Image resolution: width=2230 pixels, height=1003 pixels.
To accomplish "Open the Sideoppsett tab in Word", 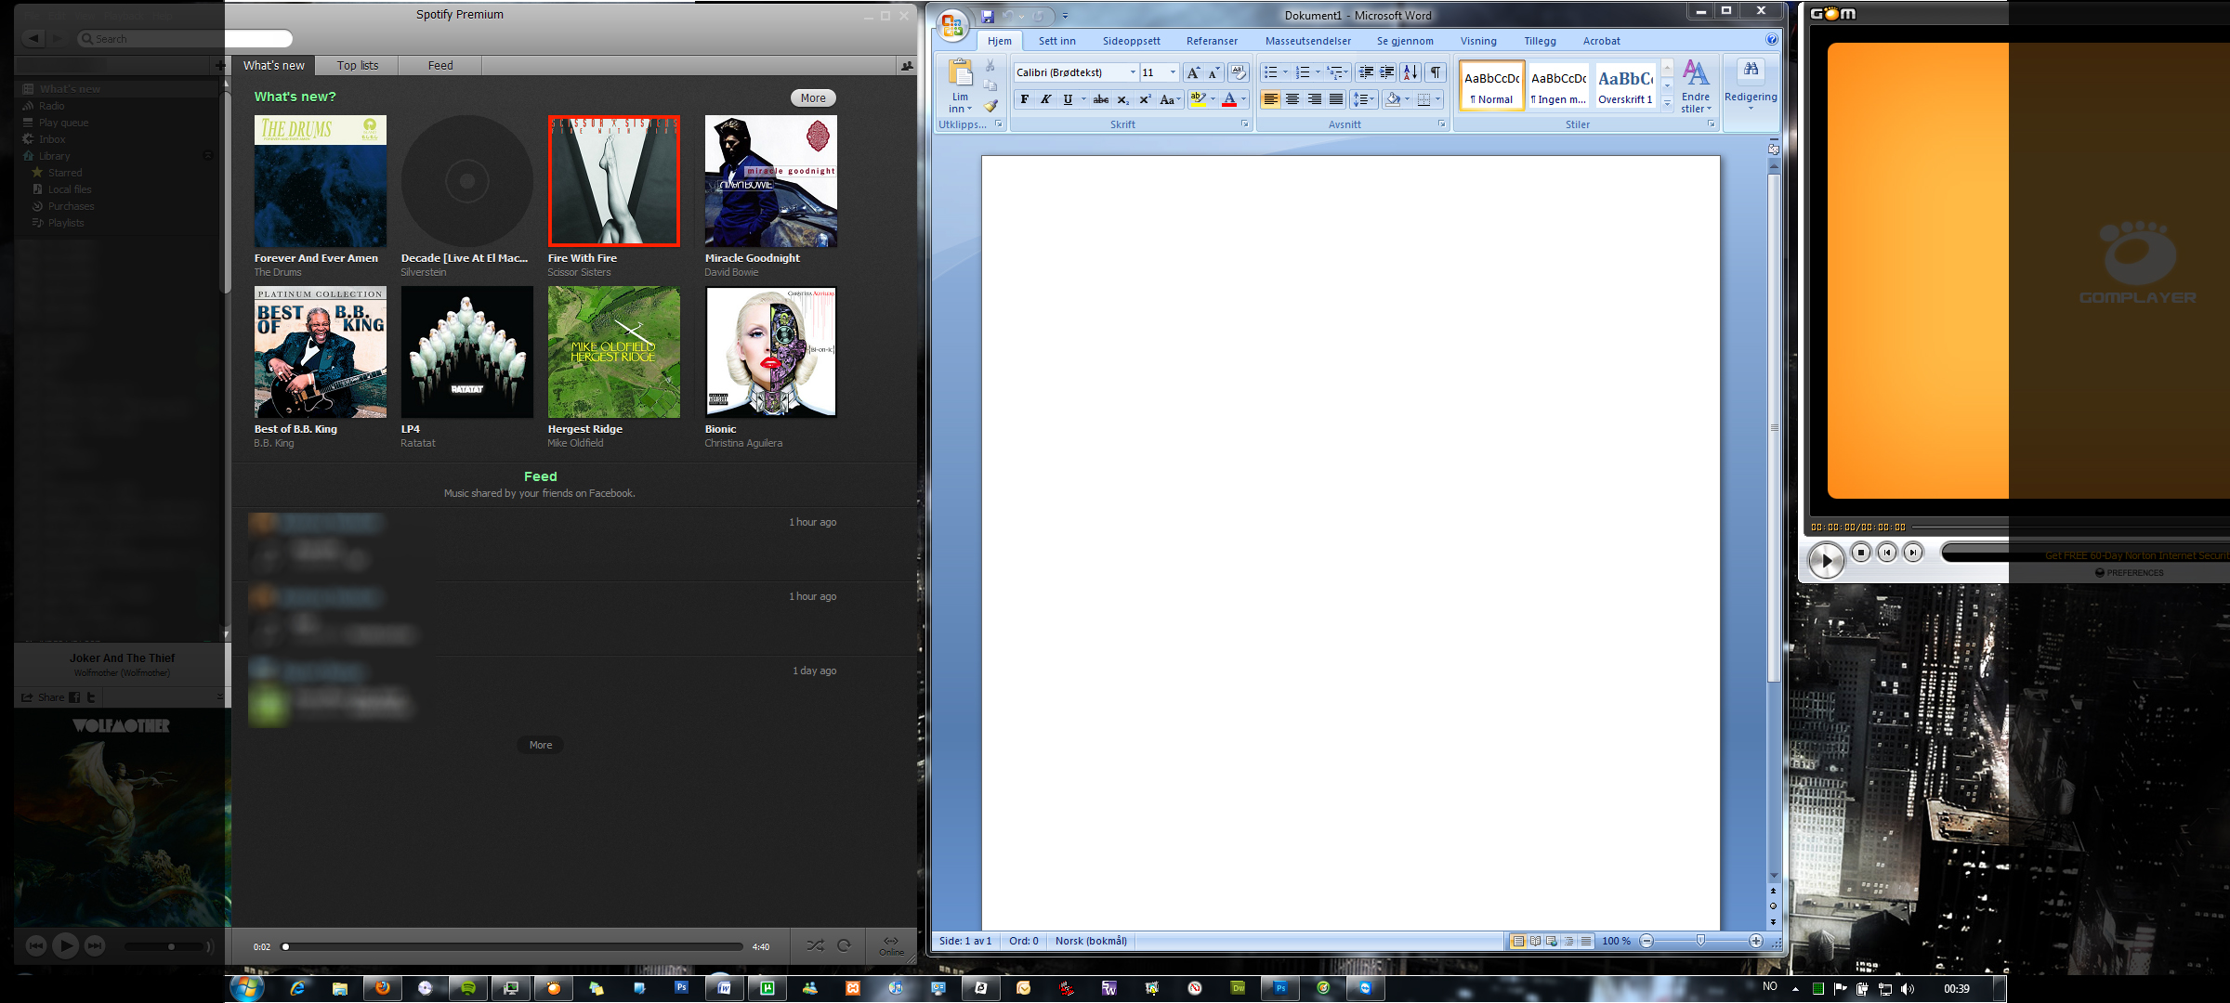I will [1132, 41].
